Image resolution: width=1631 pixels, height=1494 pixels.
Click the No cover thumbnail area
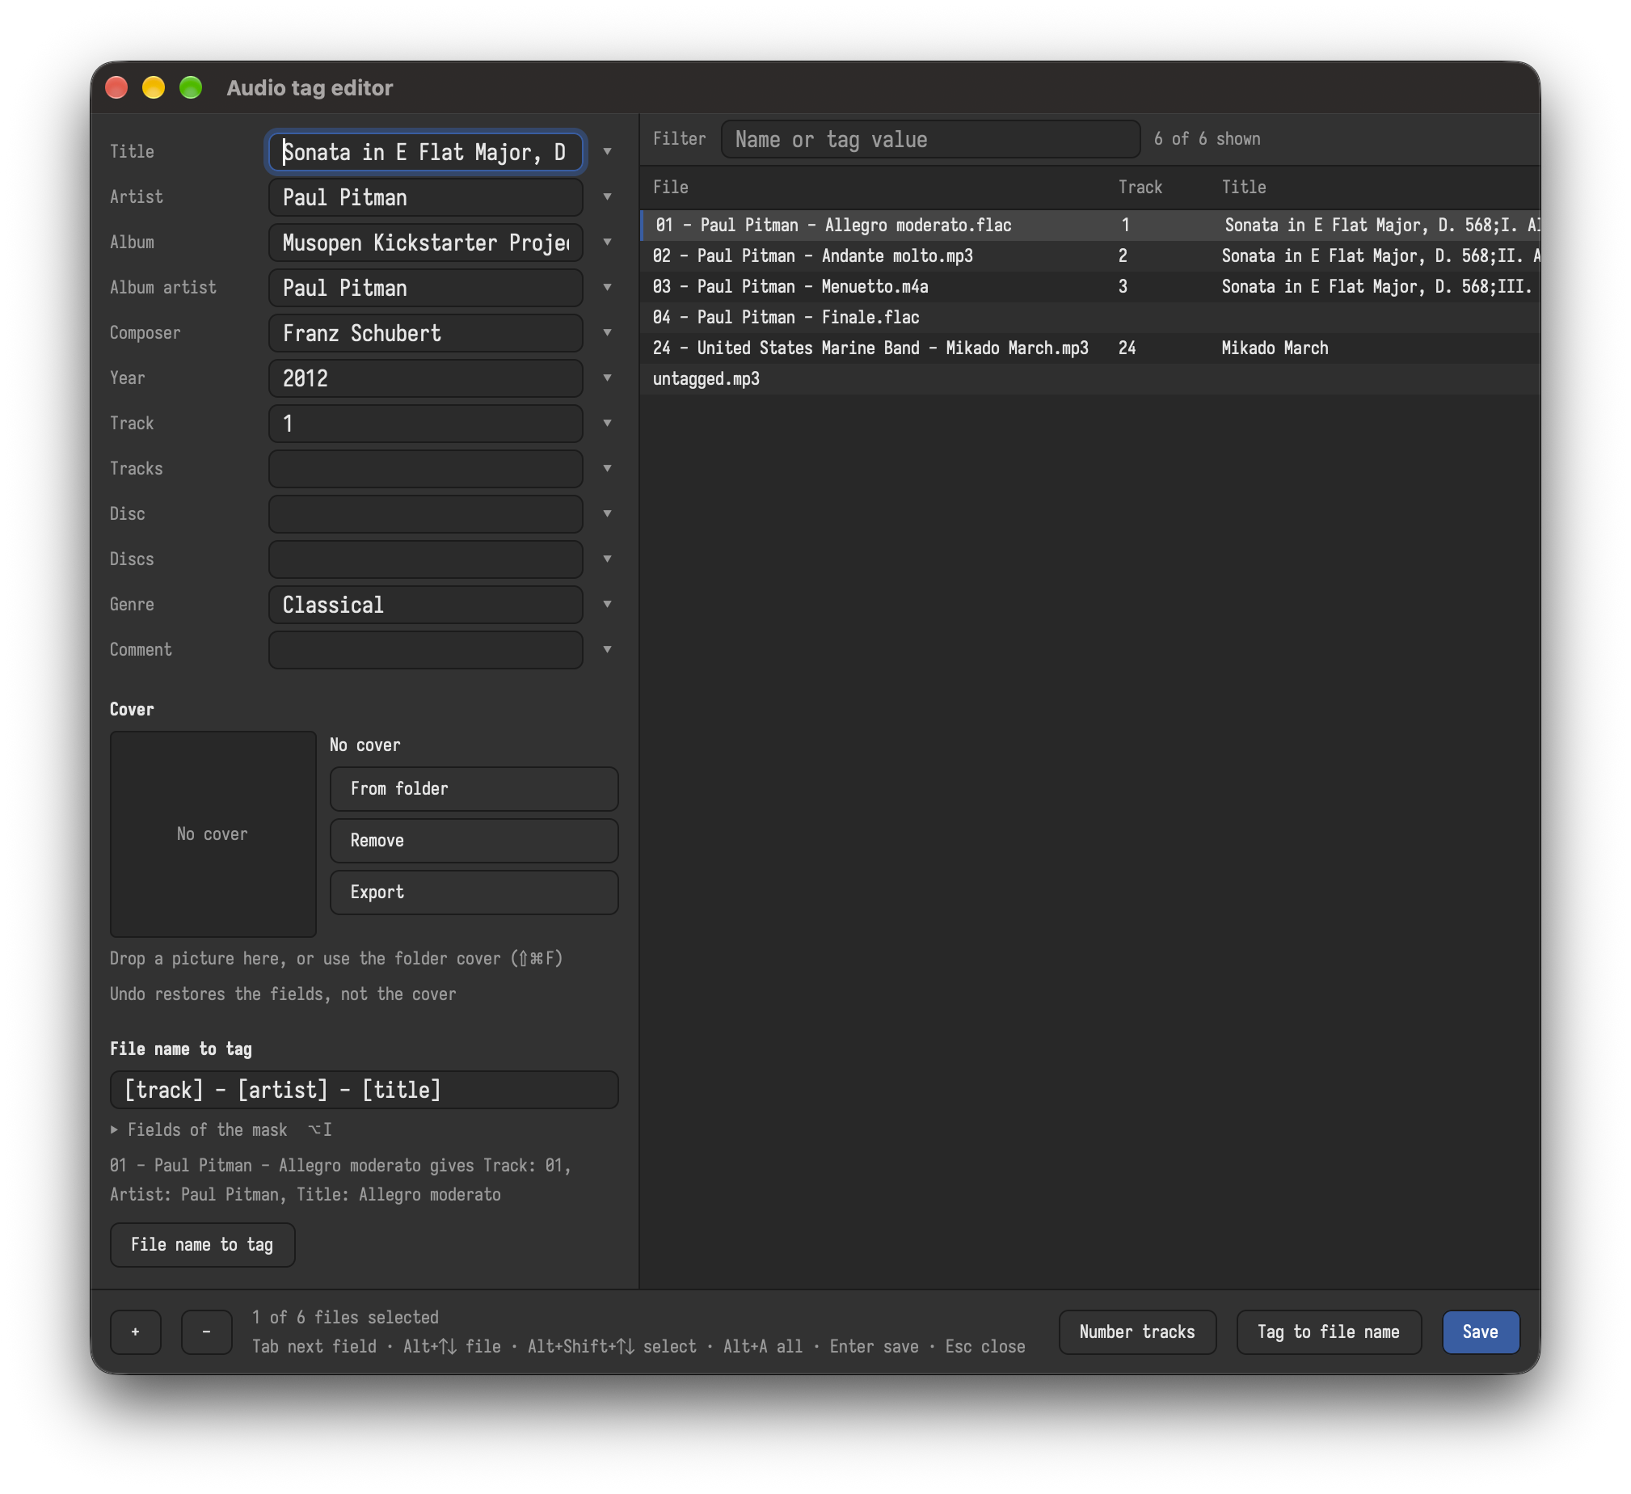213,834
